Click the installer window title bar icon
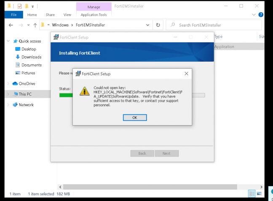273x201 pixels. coord(56,37)
